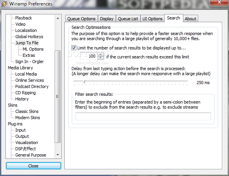229x176 pixels.
Task: Select the Media Library category
Action: tap(20, 68)
